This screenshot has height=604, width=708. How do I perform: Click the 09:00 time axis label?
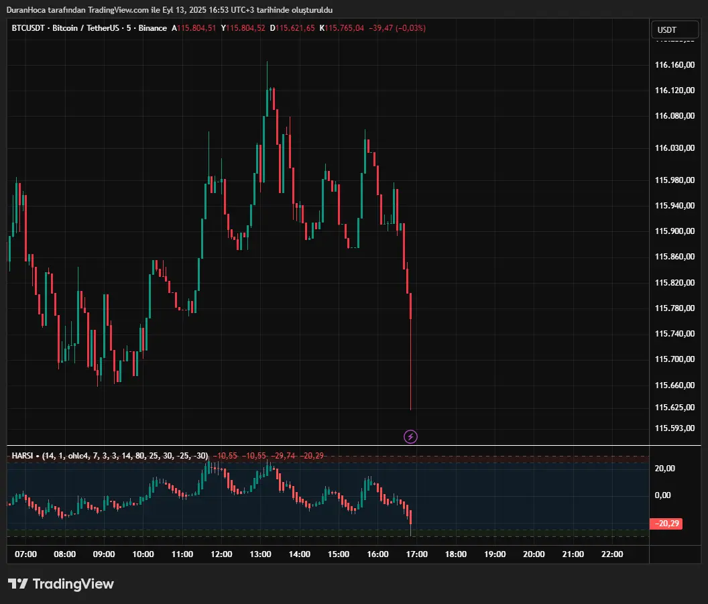[104, 554]
